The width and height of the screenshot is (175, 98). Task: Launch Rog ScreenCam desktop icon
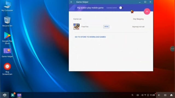click(x=7, y=69)
